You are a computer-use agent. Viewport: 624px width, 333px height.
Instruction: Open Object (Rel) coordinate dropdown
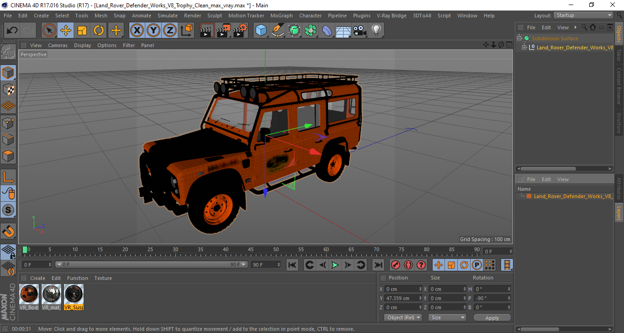click(x=403, y=317)
